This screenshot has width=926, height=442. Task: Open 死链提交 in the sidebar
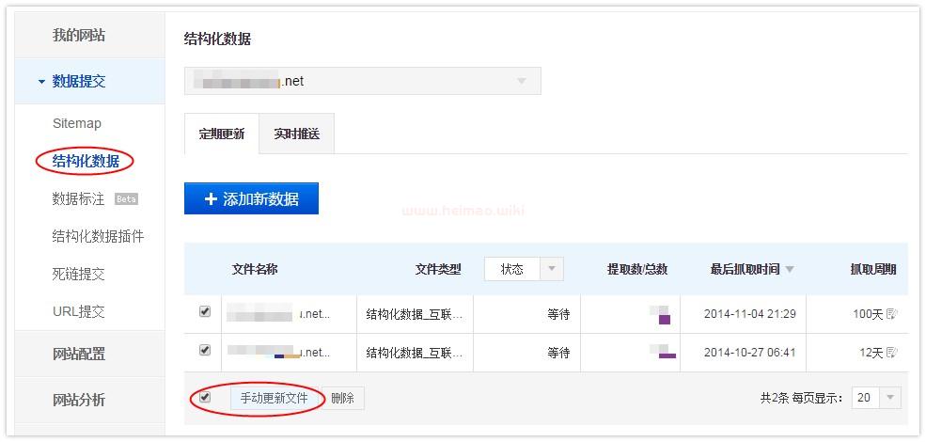[79, 275]
